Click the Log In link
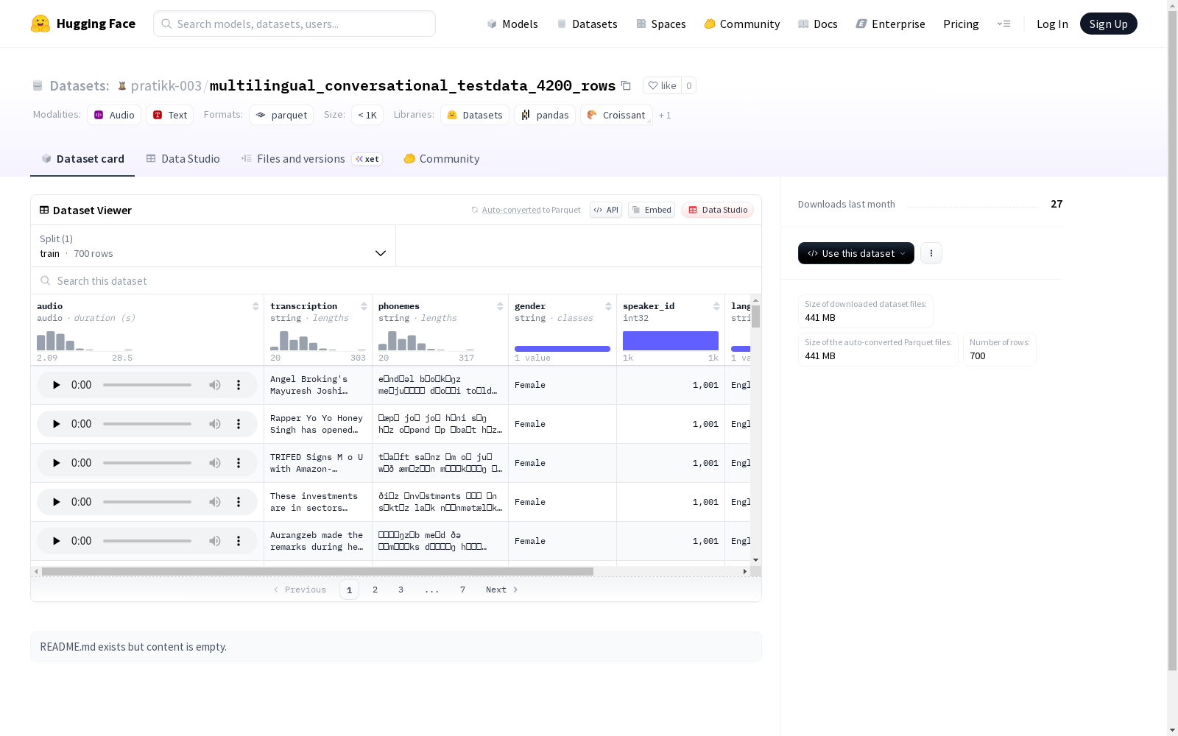Screen dimensions: 1178x736 [1052, 24]
